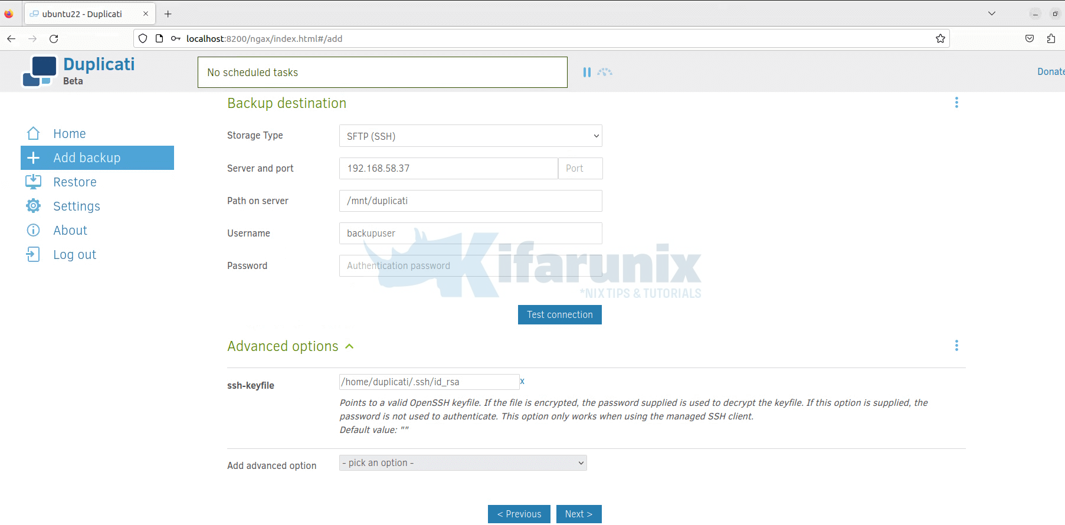Open Pocket save icon in toolbar
Screen dimensions: 1065x525
1030,38
